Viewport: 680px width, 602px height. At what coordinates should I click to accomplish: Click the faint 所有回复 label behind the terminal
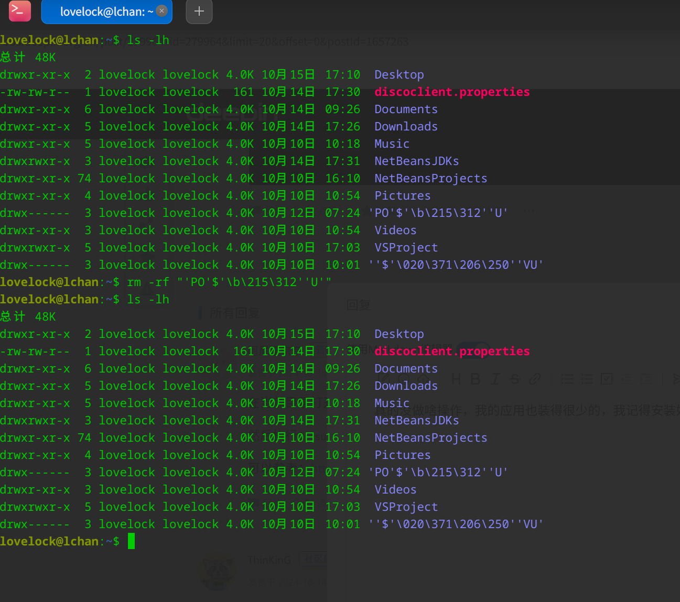tap(234, 313)
